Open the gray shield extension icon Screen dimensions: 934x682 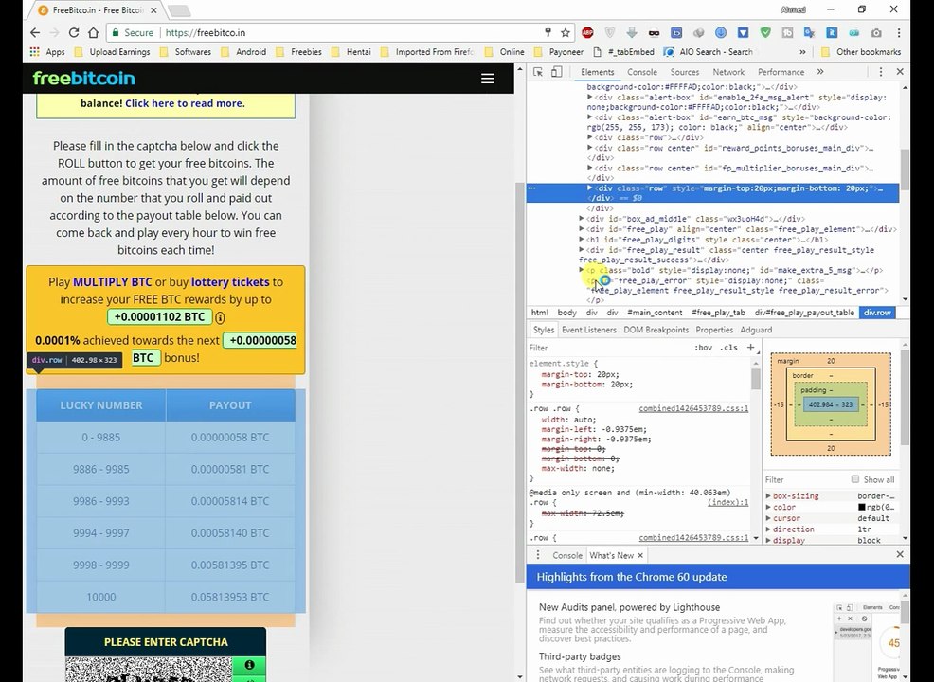tap(609, 33)
